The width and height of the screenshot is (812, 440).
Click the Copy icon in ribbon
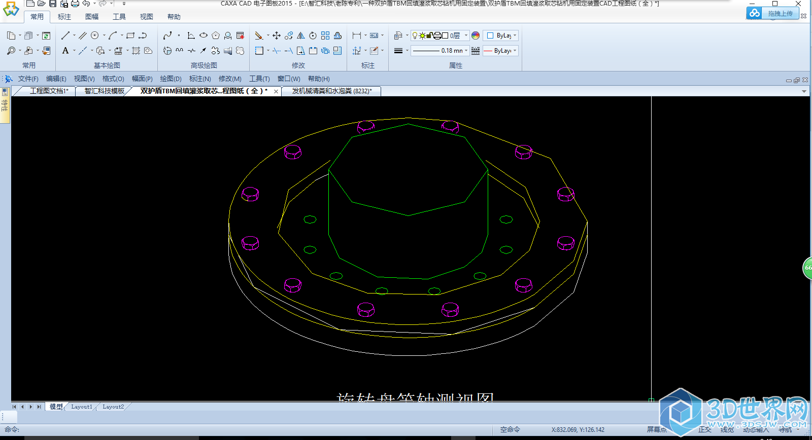11,35
